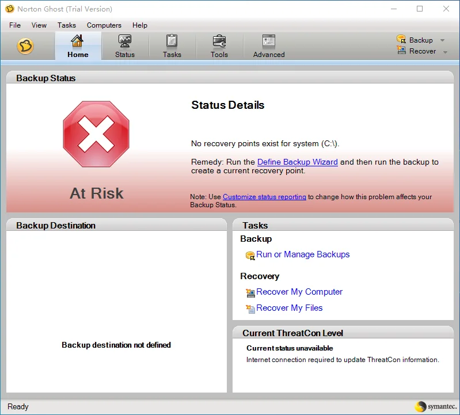Click the Recovery section heading

point(260,276)
